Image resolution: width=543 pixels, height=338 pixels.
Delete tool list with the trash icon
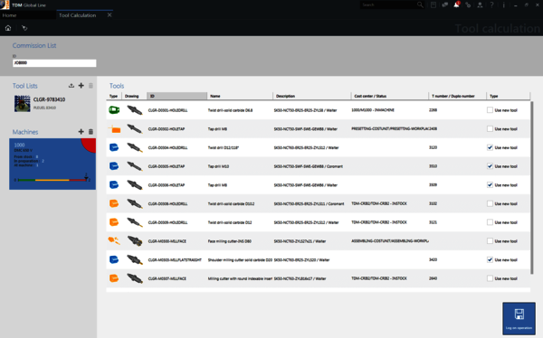[90, 86]
